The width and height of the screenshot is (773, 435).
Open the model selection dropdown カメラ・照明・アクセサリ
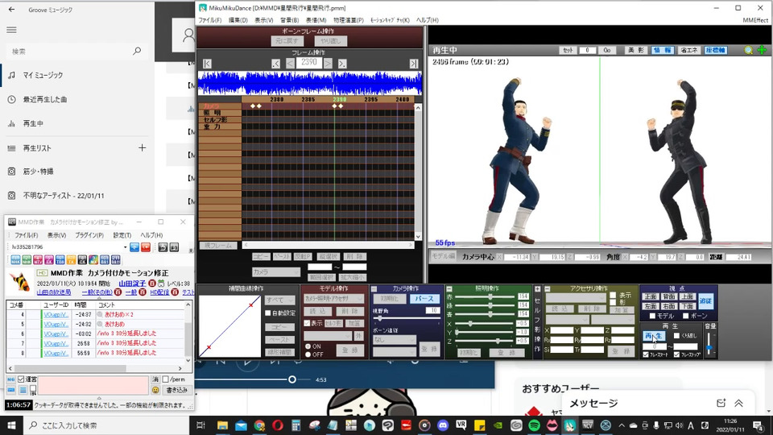(333, 298)
